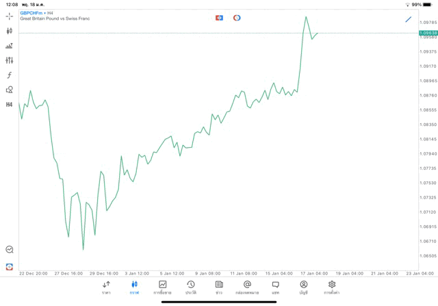Open chart settings sliders icon

(10, 60)
